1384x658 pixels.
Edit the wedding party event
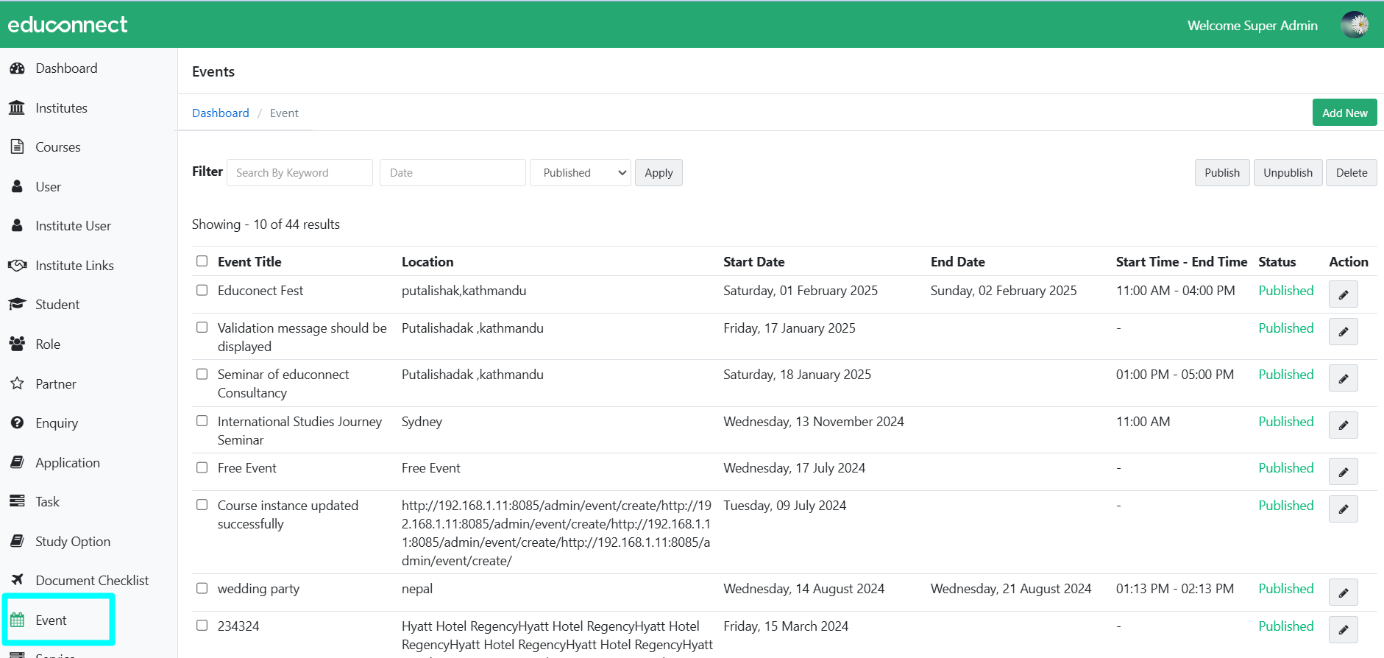(x=1343, y=592)
